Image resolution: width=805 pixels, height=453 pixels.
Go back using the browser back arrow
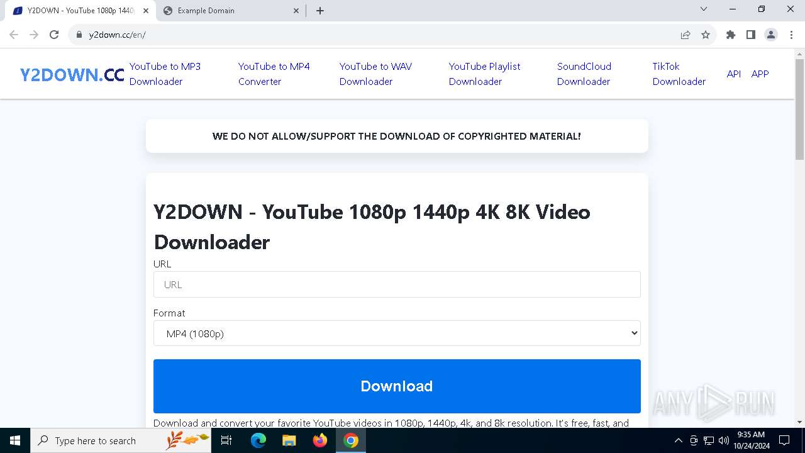click(14, 35)
